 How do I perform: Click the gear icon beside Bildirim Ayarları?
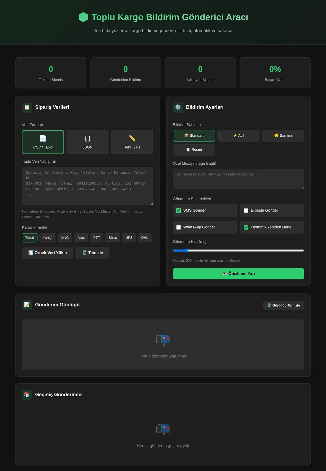point(178,107)
